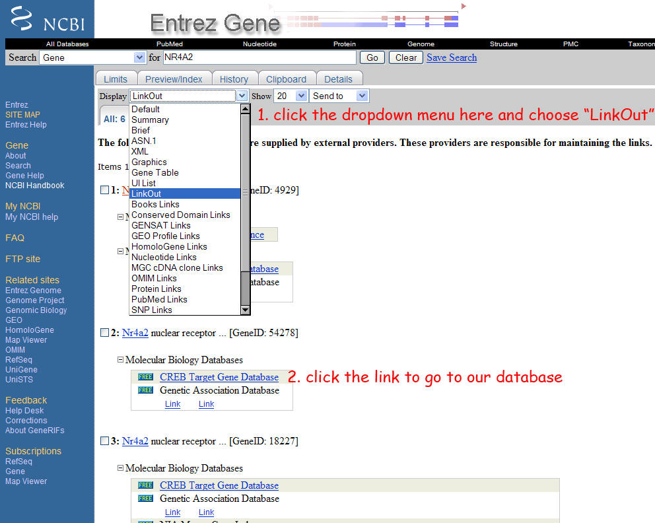Open the Preview/Index tab
The height and width of the screenshot is (523, 655).
174,79
